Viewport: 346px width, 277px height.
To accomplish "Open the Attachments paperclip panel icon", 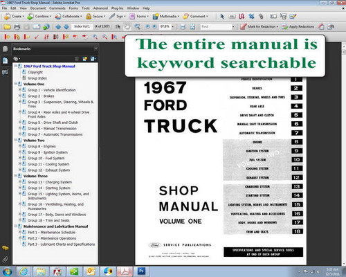I will click(5, 259).
